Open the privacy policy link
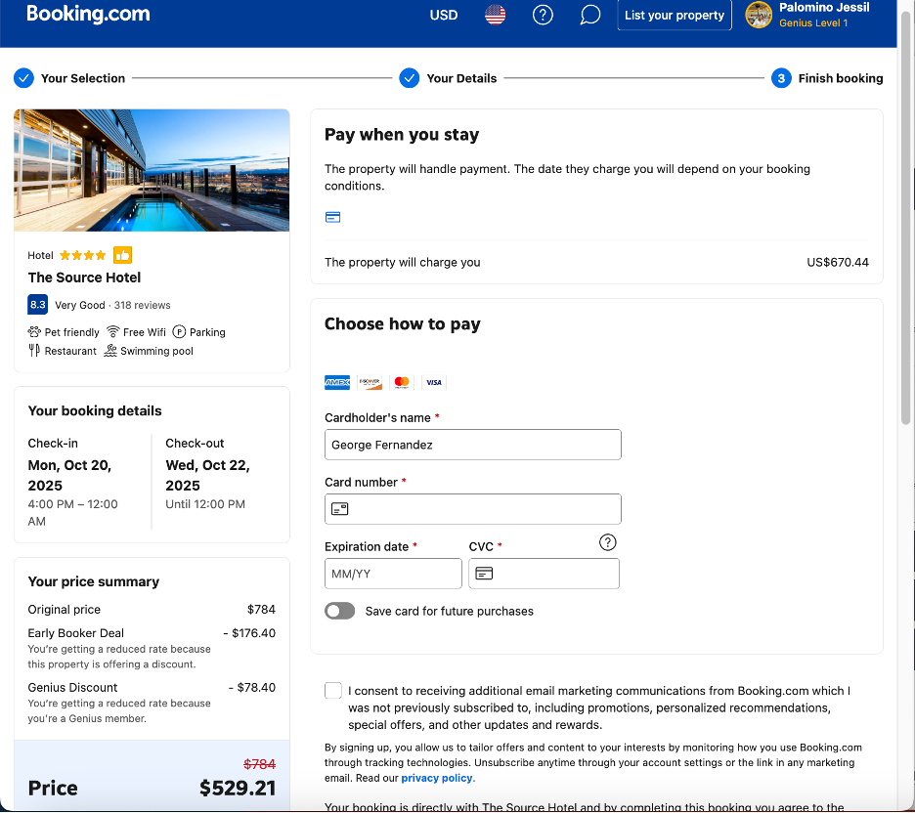 (x=438, y=778)
